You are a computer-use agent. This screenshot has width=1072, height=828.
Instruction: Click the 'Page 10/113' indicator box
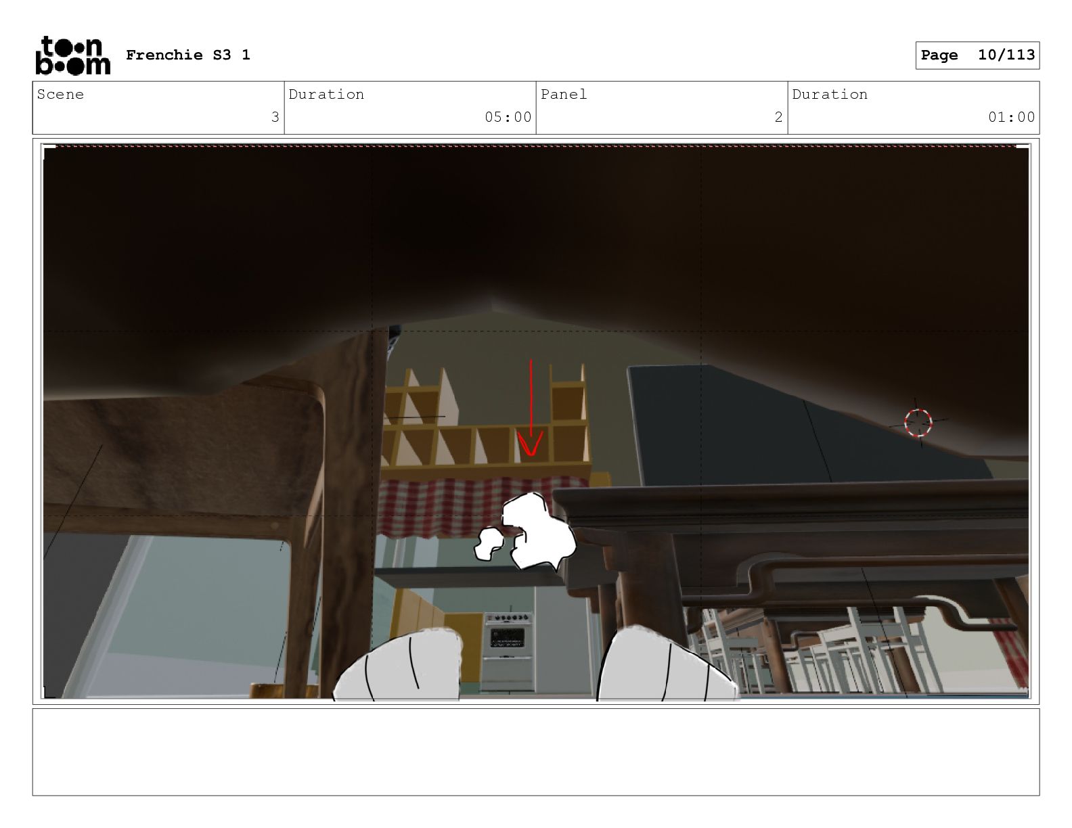click(x=977, y=55)
